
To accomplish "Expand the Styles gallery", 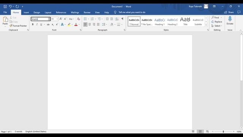I will coord(206,25).
